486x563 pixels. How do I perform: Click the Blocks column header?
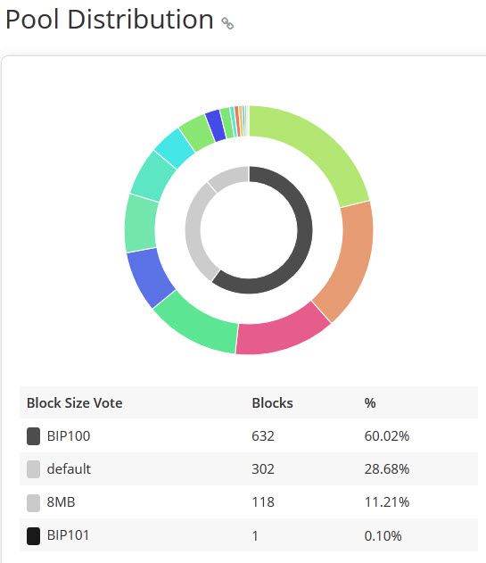click(x=273, y=403)
